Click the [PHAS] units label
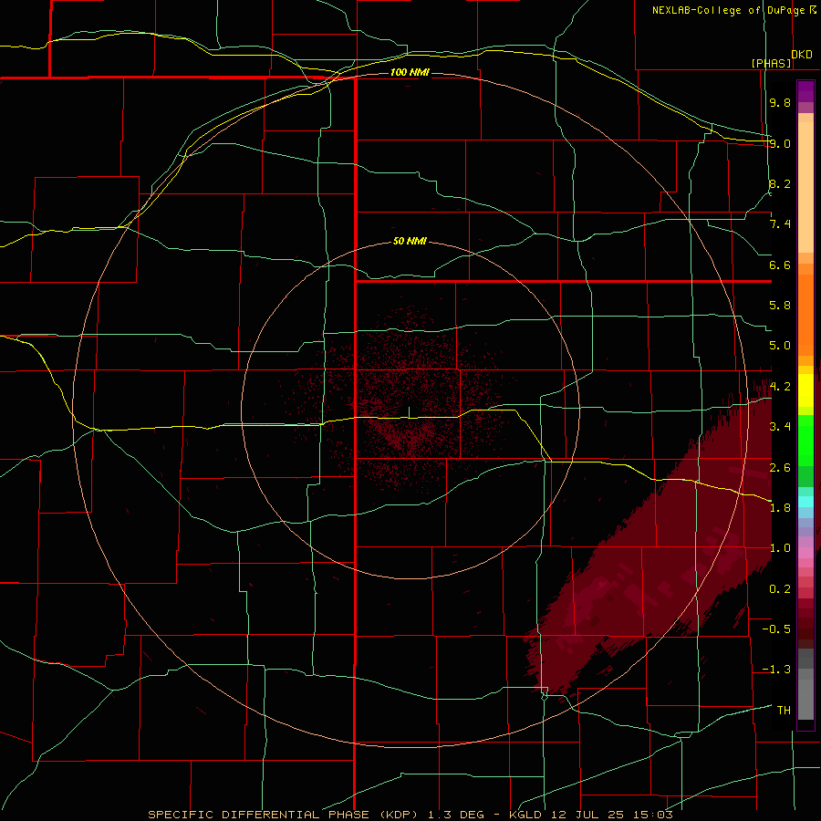The width and height of the screenshot is (821, 821). [x=771, y=63]
